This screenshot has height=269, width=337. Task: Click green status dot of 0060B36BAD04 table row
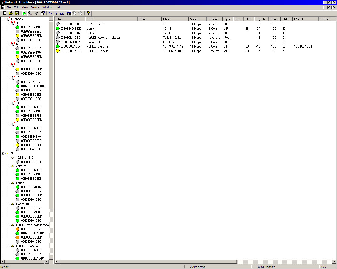coord(58,46)
